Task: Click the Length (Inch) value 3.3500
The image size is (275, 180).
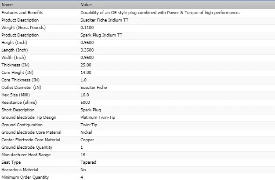Action: pos(87,50)
